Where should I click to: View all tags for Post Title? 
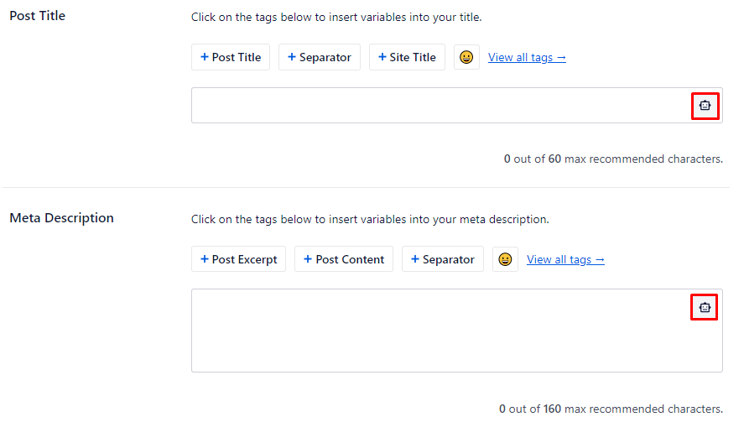527,57
